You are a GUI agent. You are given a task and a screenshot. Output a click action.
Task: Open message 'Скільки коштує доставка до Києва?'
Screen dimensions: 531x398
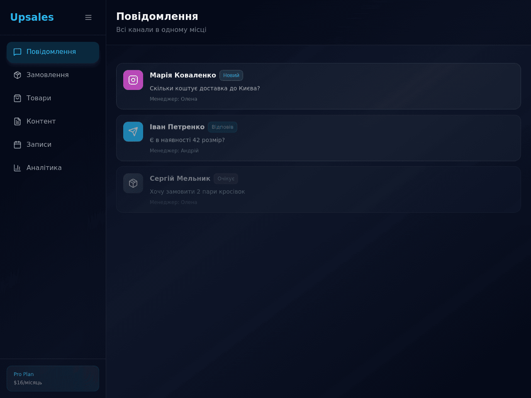[205, 88]
